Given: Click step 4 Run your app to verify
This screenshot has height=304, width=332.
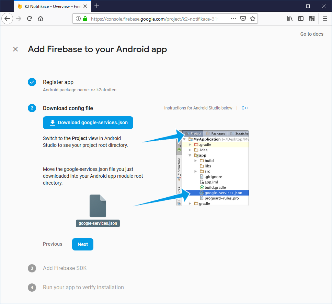Looking at the screenshot, I should (x=83, y=288).
